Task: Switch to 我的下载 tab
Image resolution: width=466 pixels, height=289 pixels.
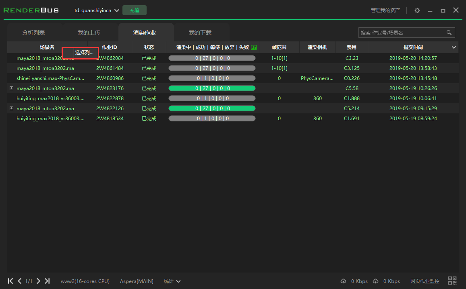Action: tap(200, 33)
